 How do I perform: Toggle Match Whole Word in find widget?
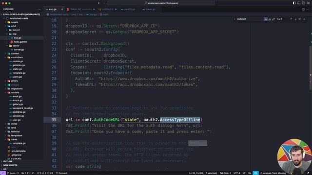(x=270, y=19)
